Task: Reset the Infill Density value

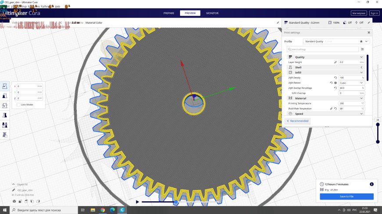Action: 335,78
